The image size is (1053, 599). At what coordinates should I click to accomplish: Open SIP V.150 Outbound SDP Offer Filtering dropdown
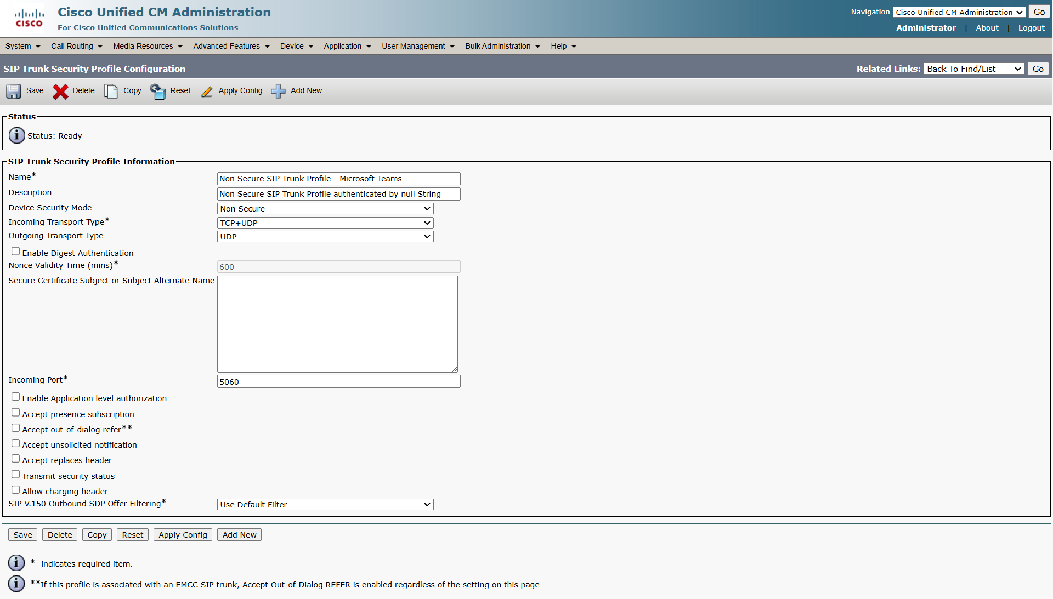[x=325, y=505]
